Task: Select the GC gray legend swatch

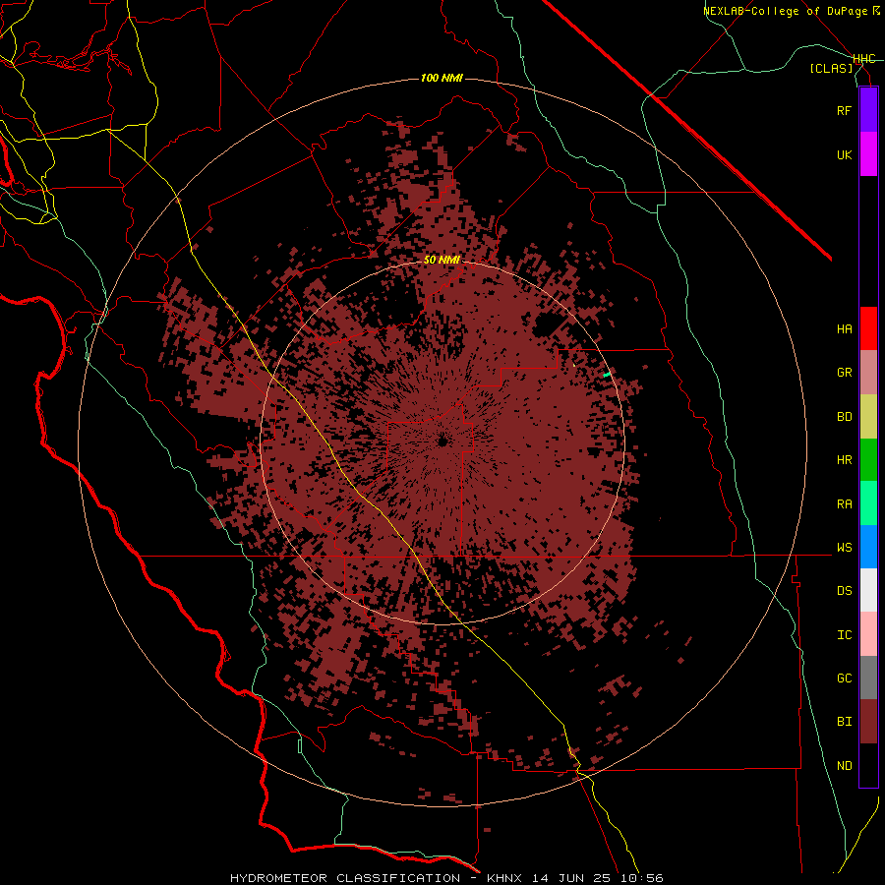Action: [868, 678]
